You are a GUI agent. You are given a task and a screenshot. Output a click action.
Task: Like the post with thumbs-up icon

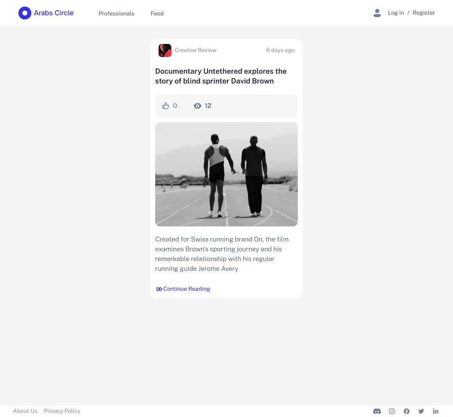165,106
